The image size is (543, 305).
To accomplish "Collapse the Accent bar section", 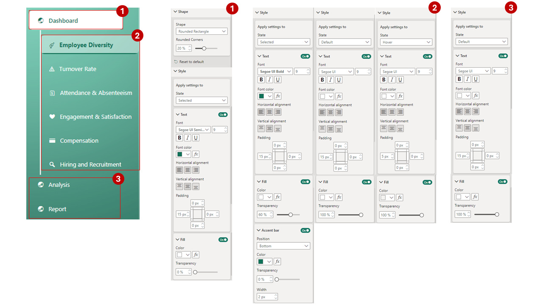I will tap(259, 230).
